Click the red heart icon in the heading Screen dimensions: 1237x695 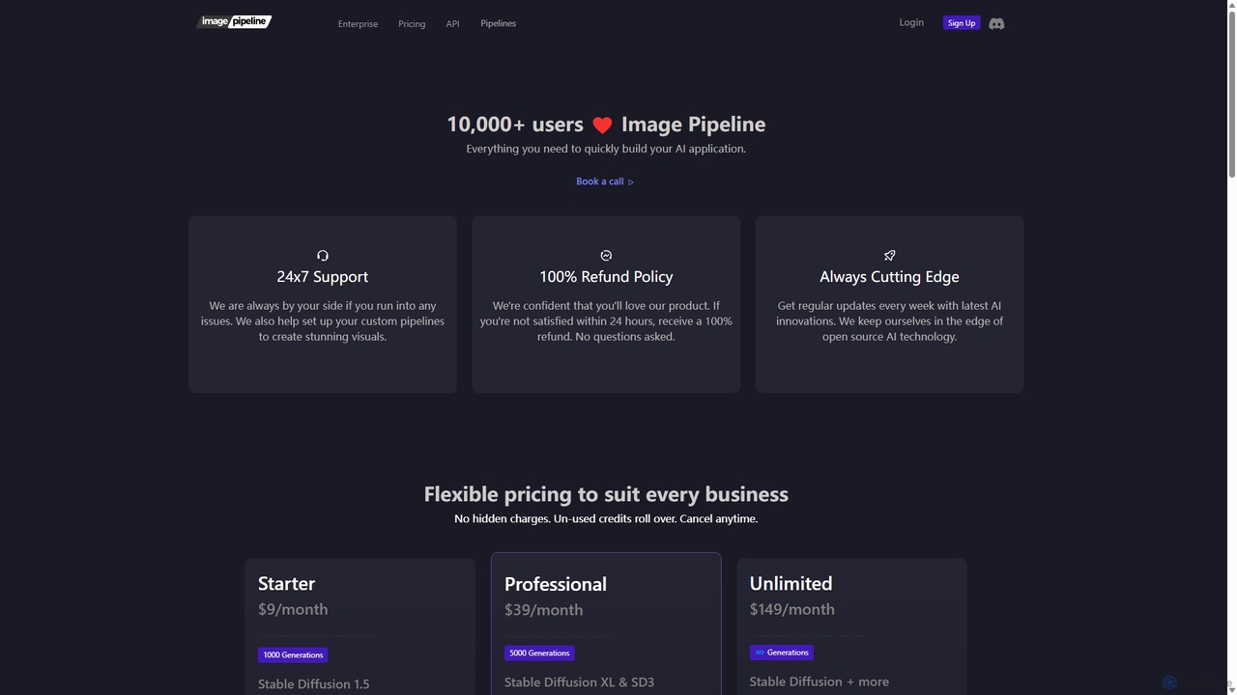(602, 125)
